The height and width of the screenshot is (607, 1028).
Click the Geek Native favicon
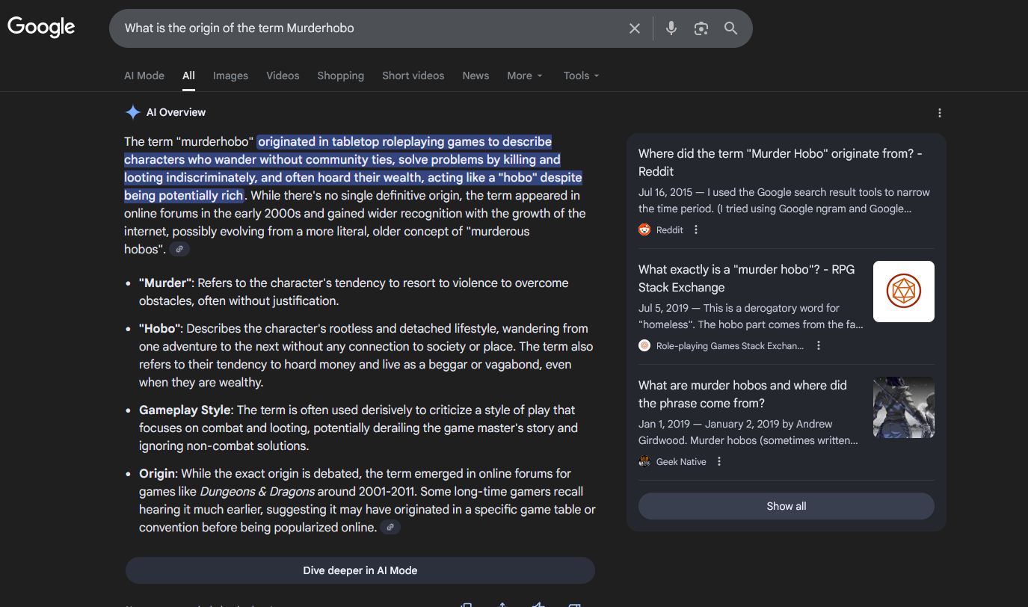point(644,461)
